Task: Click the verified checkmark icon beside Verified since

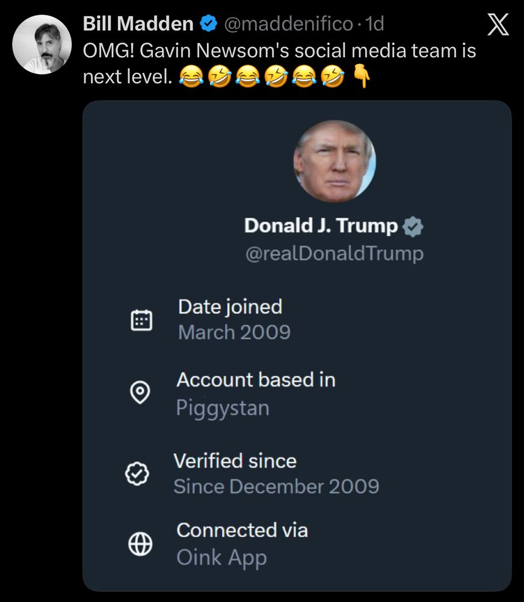Action: 136,474
